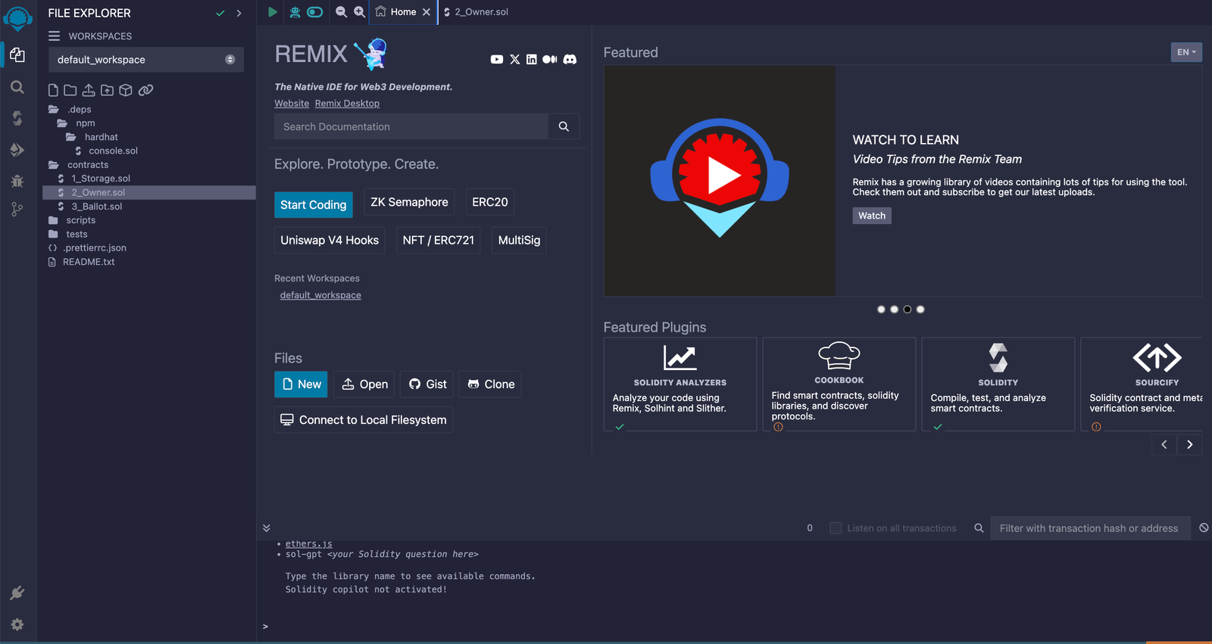Choose the Uniswap V4 Hooks template
The image size is (1212, 644).
(330, 240)
